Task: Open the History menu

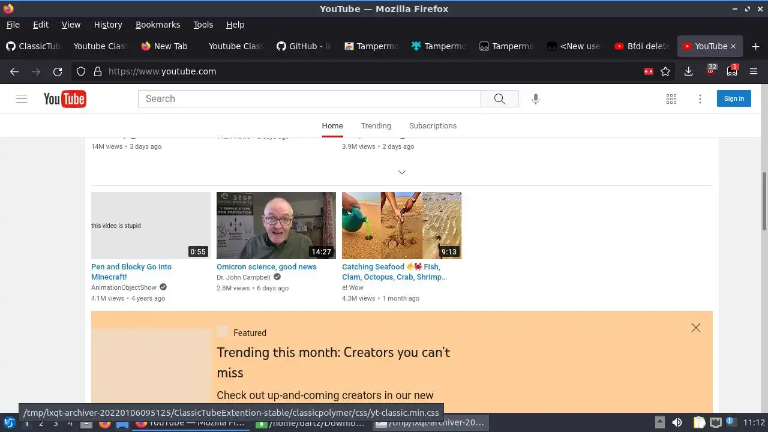Action: coord(108,25)
